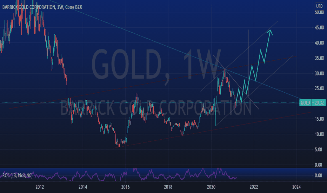The height and width of the screenshot is (193, 327).
Task: Click the 2020 time axis label
Action: pyautogui.click(x=211, y=187)
